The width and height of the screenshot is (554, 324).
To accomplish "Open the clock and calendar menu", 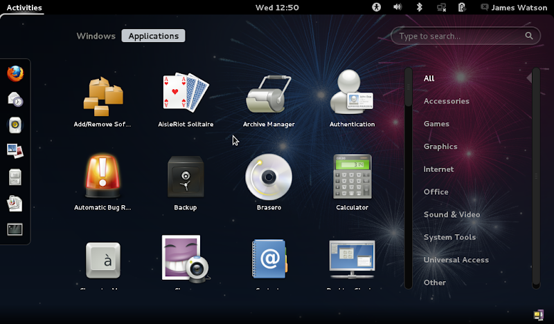I will pos(277,8).
